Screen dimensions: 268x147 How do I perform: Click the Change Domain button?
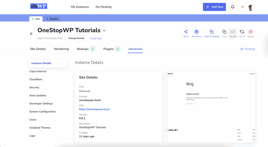click(76, 38)
